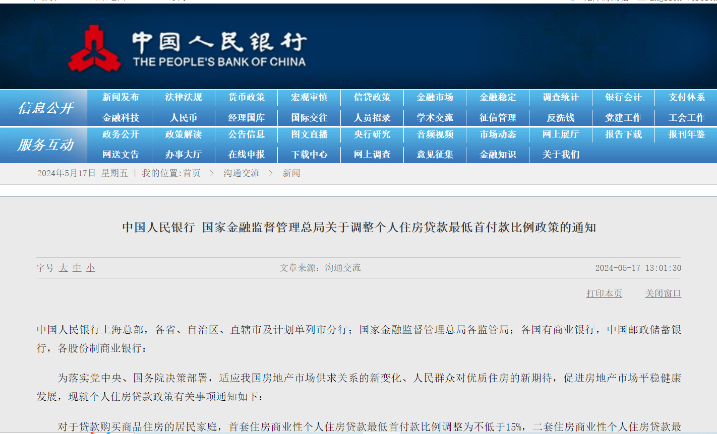Set font size to 小
The width and height of the screenshot is (717, 434).
90,268
